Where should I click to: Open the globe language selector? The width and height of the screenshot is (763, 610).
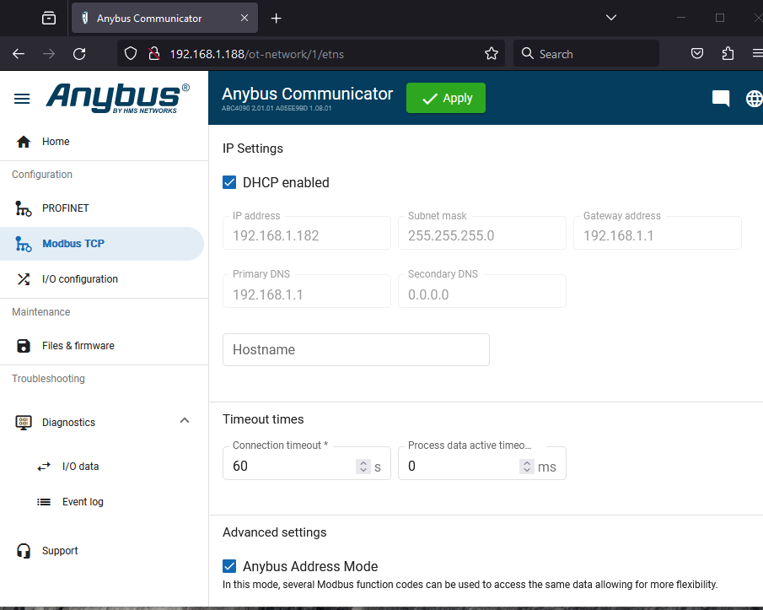coord(754,99)
